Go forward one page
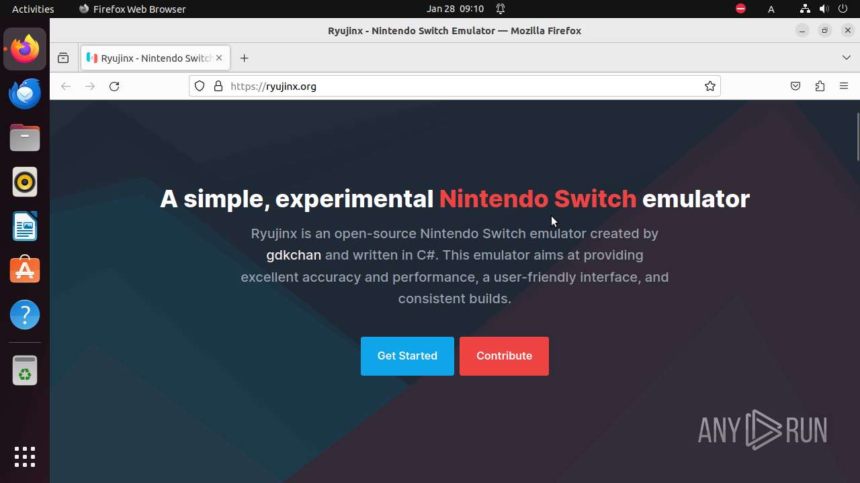This screenshot has width=860, height=483. [90, 86]
